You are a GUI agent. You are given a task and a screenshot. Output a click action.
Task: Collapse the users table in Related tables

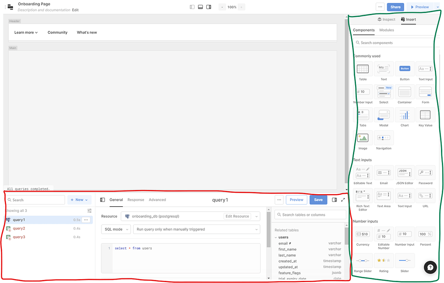coord(276,237)
